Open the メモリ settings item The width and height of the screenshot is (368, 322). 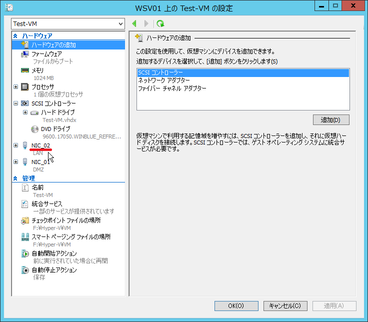tap(38, 70)
